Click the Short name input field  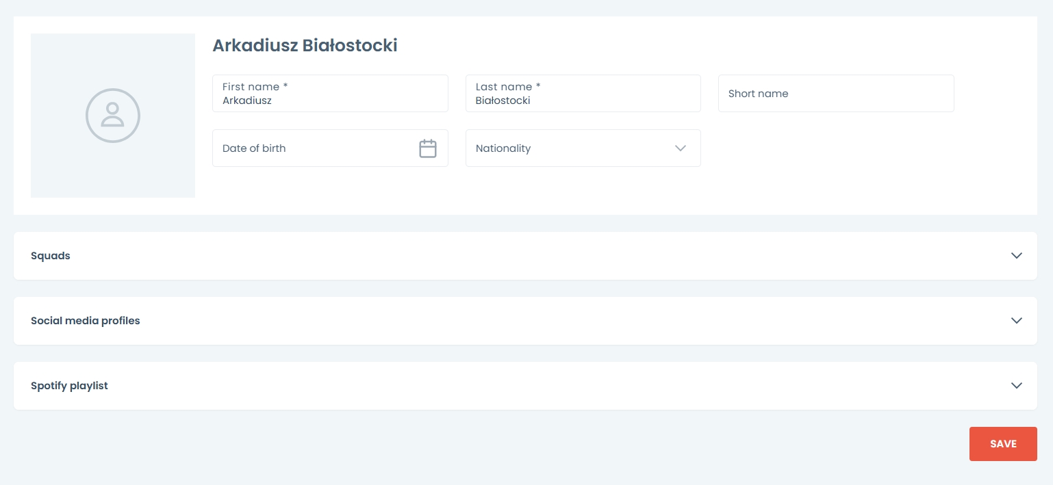pos(836,94)
